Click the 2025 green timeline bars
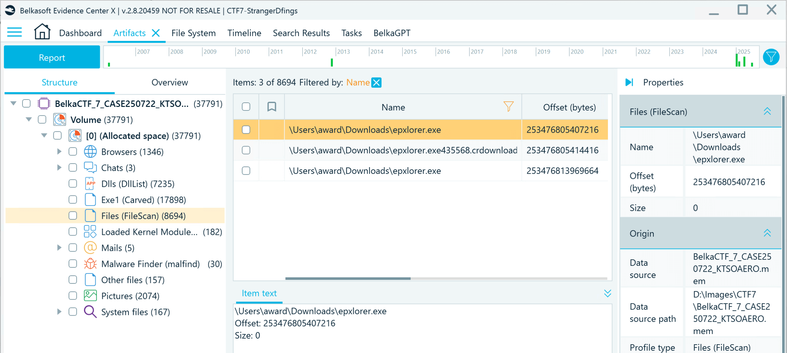 744,61
